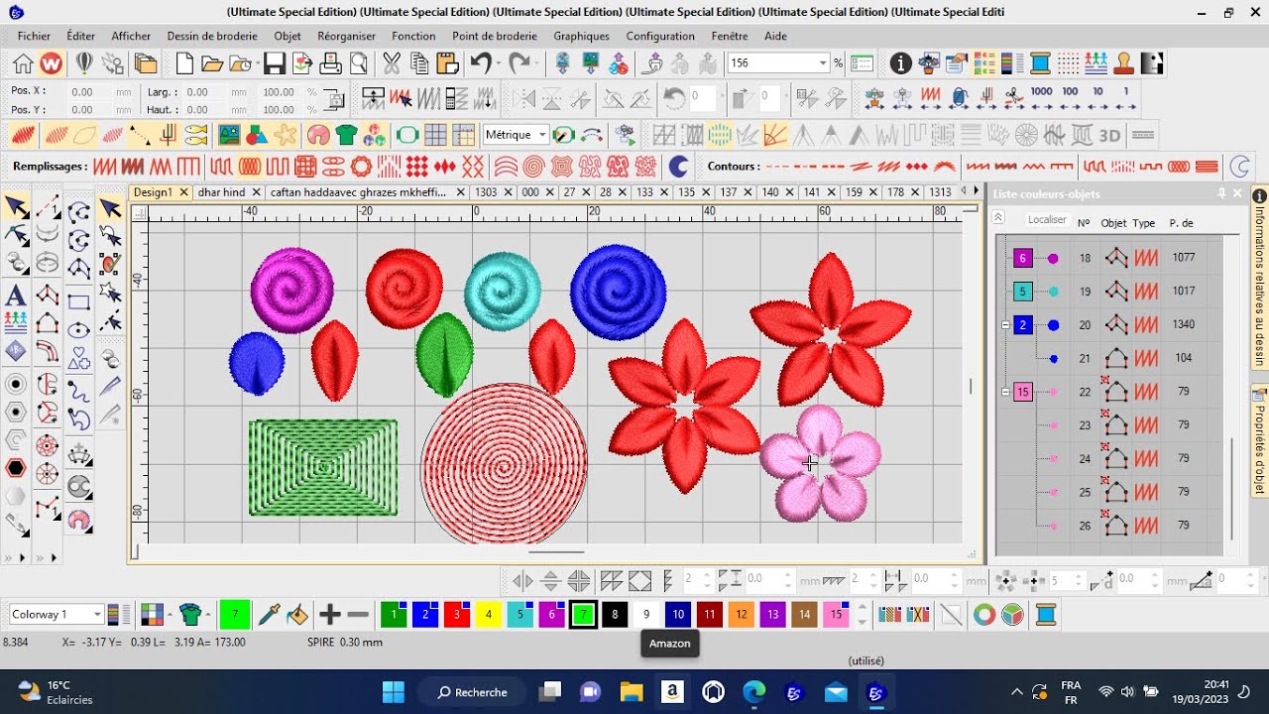Open the Configuration menu
Screen dimensions: 1269x714
(660, 36)
